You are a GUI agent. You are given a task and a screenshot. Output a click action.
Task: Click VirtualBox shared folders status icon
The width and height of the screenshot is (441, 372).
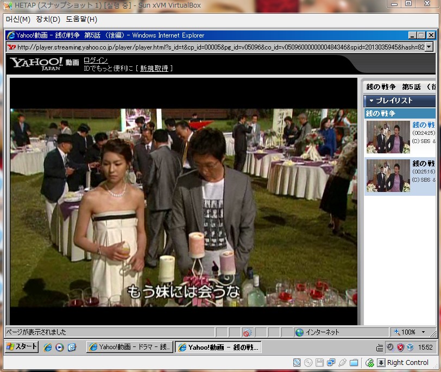coord(354,362)
